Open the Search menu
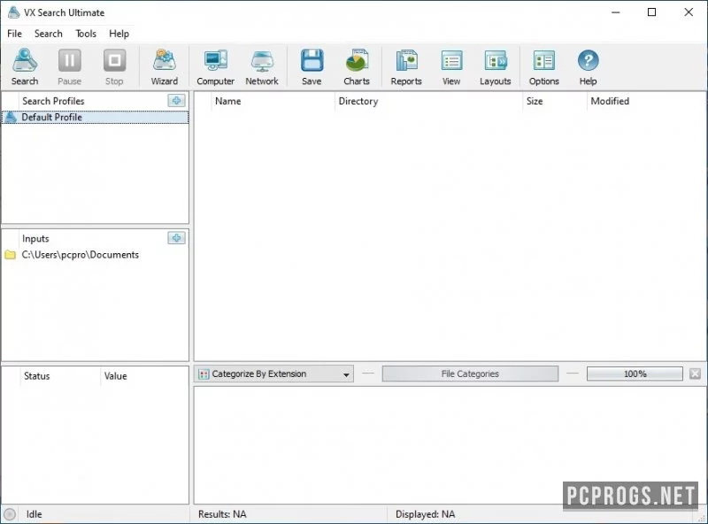This screenshot has height=524, width=708. pos(49,34)
